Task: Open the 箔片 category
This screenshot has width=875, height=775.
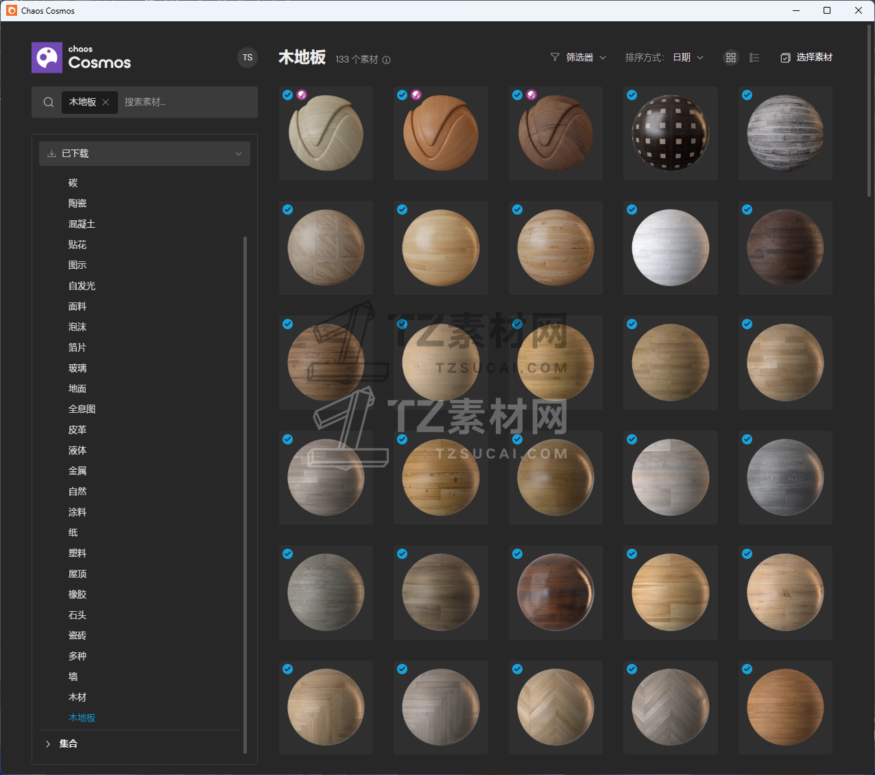Action: click(77, 348)
